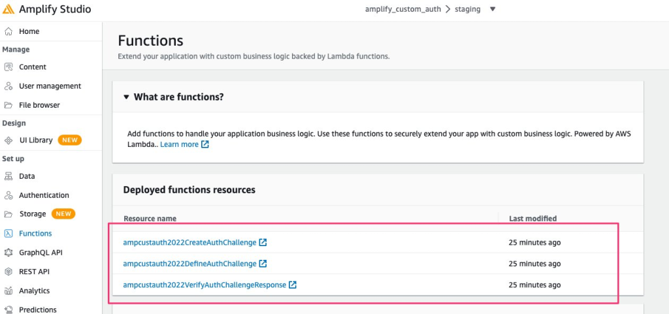Click '25 minutes ago' in CreateAuthChallenge row
This screenshot has height=314, width=669.
click(x=534, y=242)
